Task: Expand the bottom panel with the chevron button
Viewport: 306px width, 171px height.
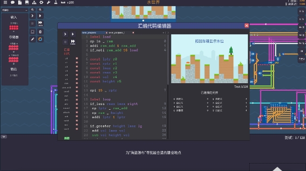Action: [x=4, y=137]
